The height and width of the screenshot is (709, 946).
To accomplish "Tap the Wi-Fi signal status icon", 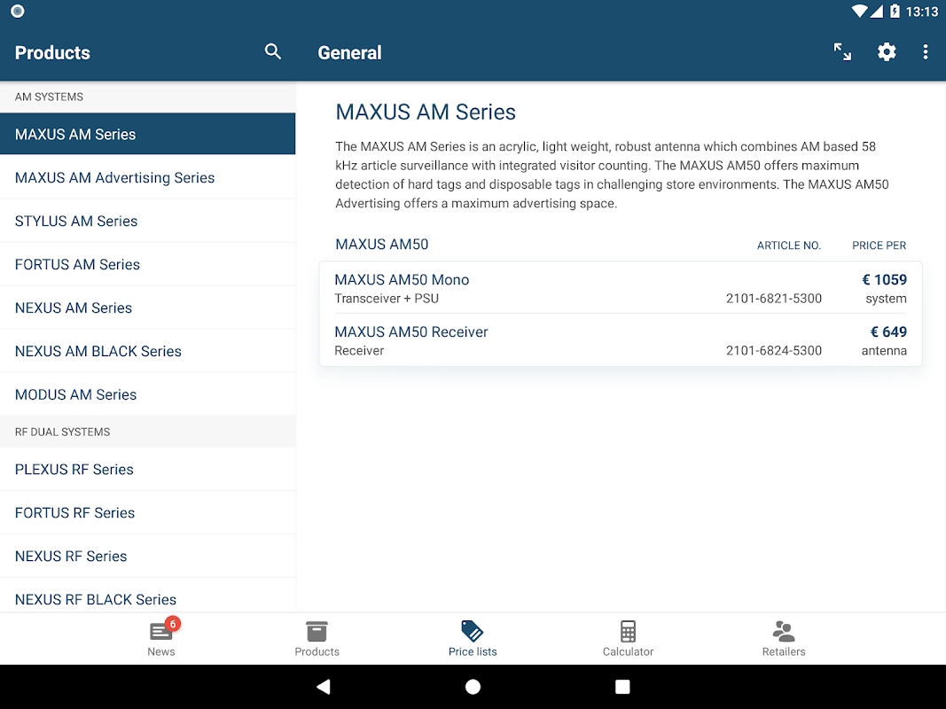I will pos(859,11).
